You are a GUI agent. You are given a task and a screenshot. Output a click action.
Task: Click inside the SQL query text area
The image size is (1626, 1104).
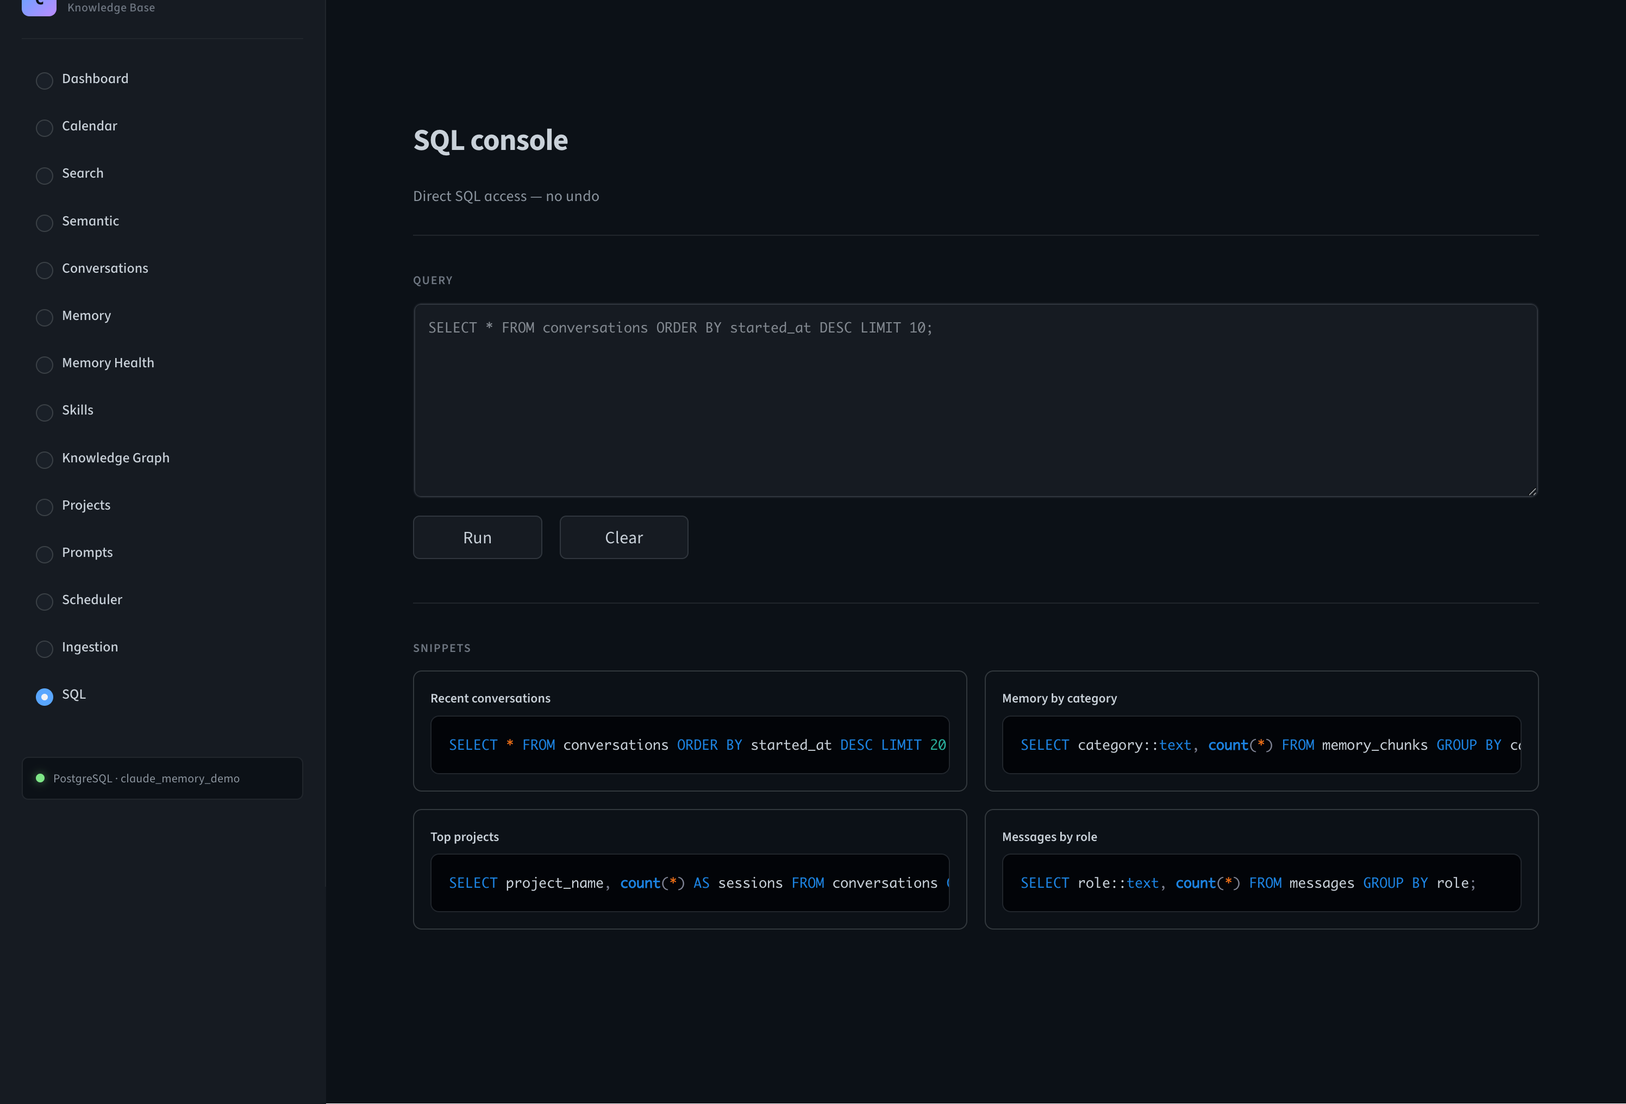tap(975, 400)
